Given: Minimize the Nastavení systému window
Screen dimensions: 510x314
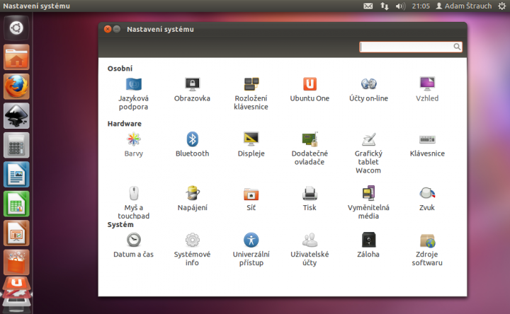Looking at the screenshot, I should point(117,29).
